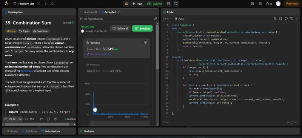
Task: Click the 224 Online indicator
Action: coord(70,119)
